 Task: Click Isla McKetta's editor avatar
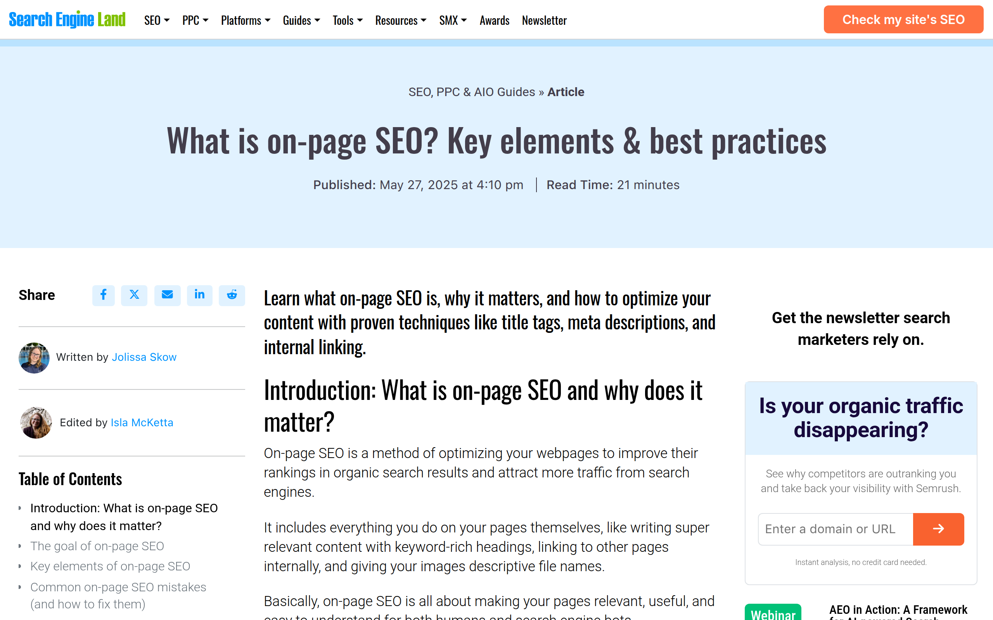36,422
